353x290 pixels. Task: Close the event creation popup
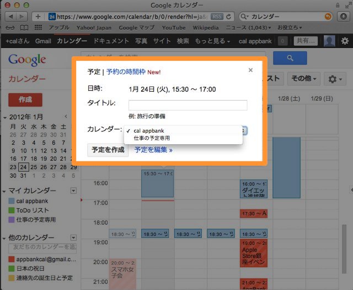click(250, 70)
